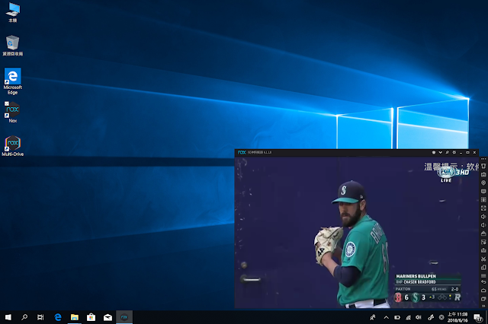Click the monitor-shaped icon in Nox sidebar
This screenshot has height=324, width=488.
[x=483, y=191]
